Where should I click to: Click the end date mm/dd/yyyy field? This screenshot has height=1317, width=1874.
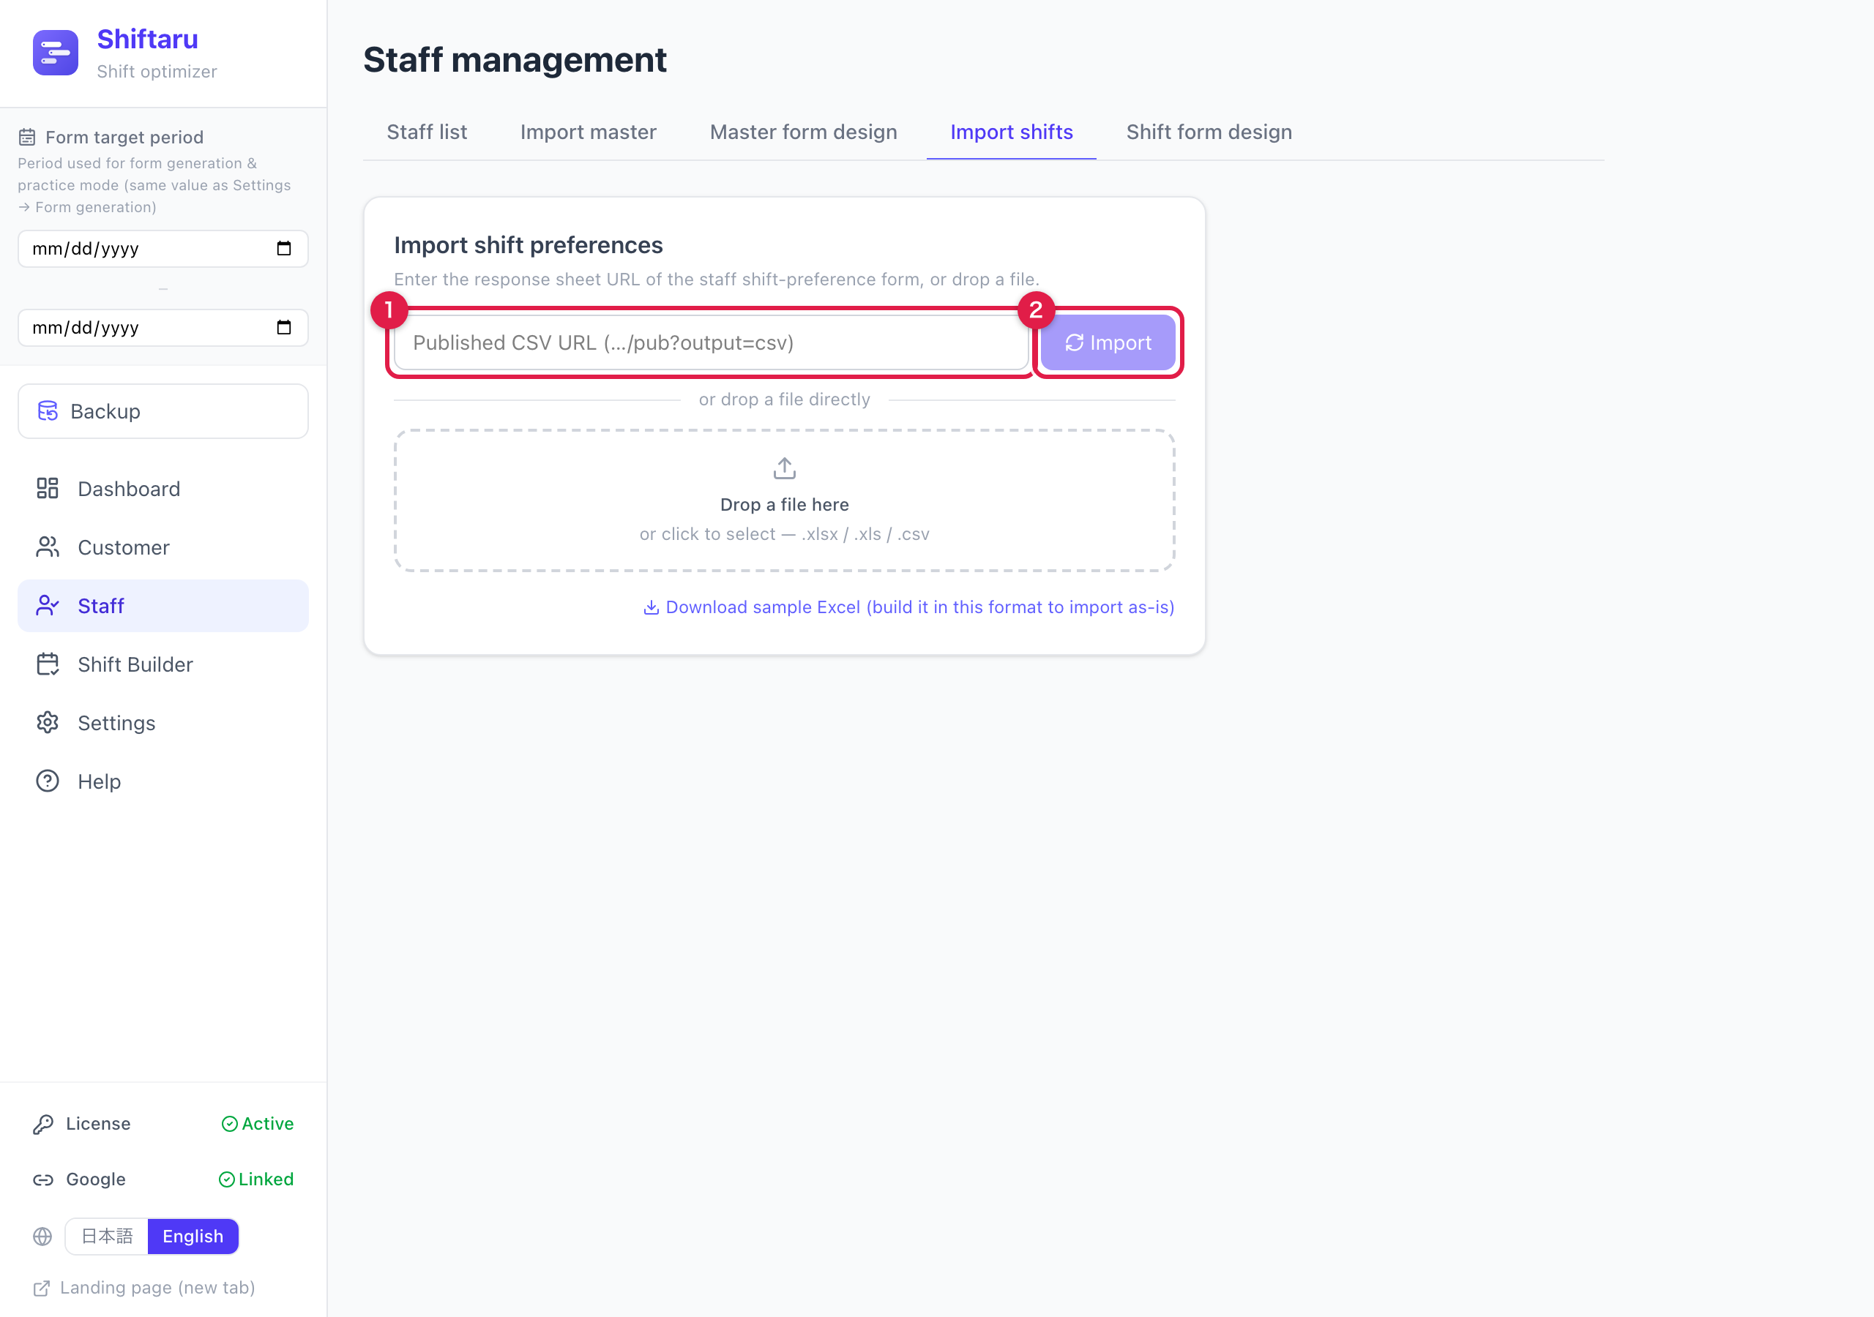click(x=163, y=327)
